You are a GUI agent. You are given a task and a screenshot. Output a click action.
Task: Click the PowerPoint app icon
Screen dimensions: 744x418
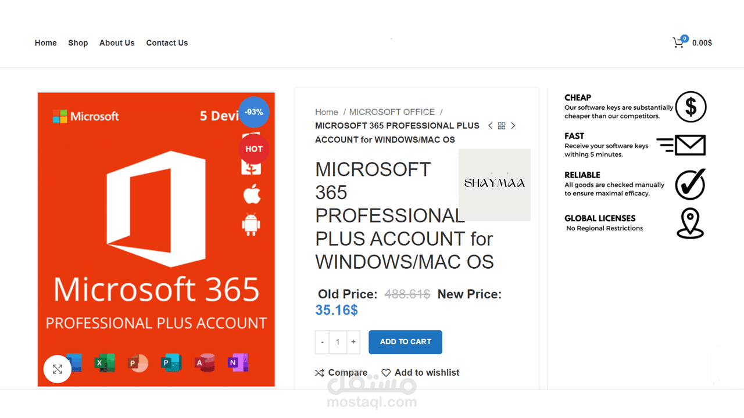click(x=138, y=363)
